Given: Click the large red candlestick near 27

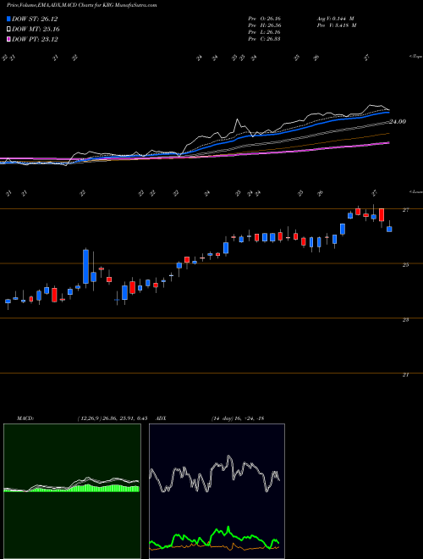Looking at the screenshot, I should coord(382,215).
